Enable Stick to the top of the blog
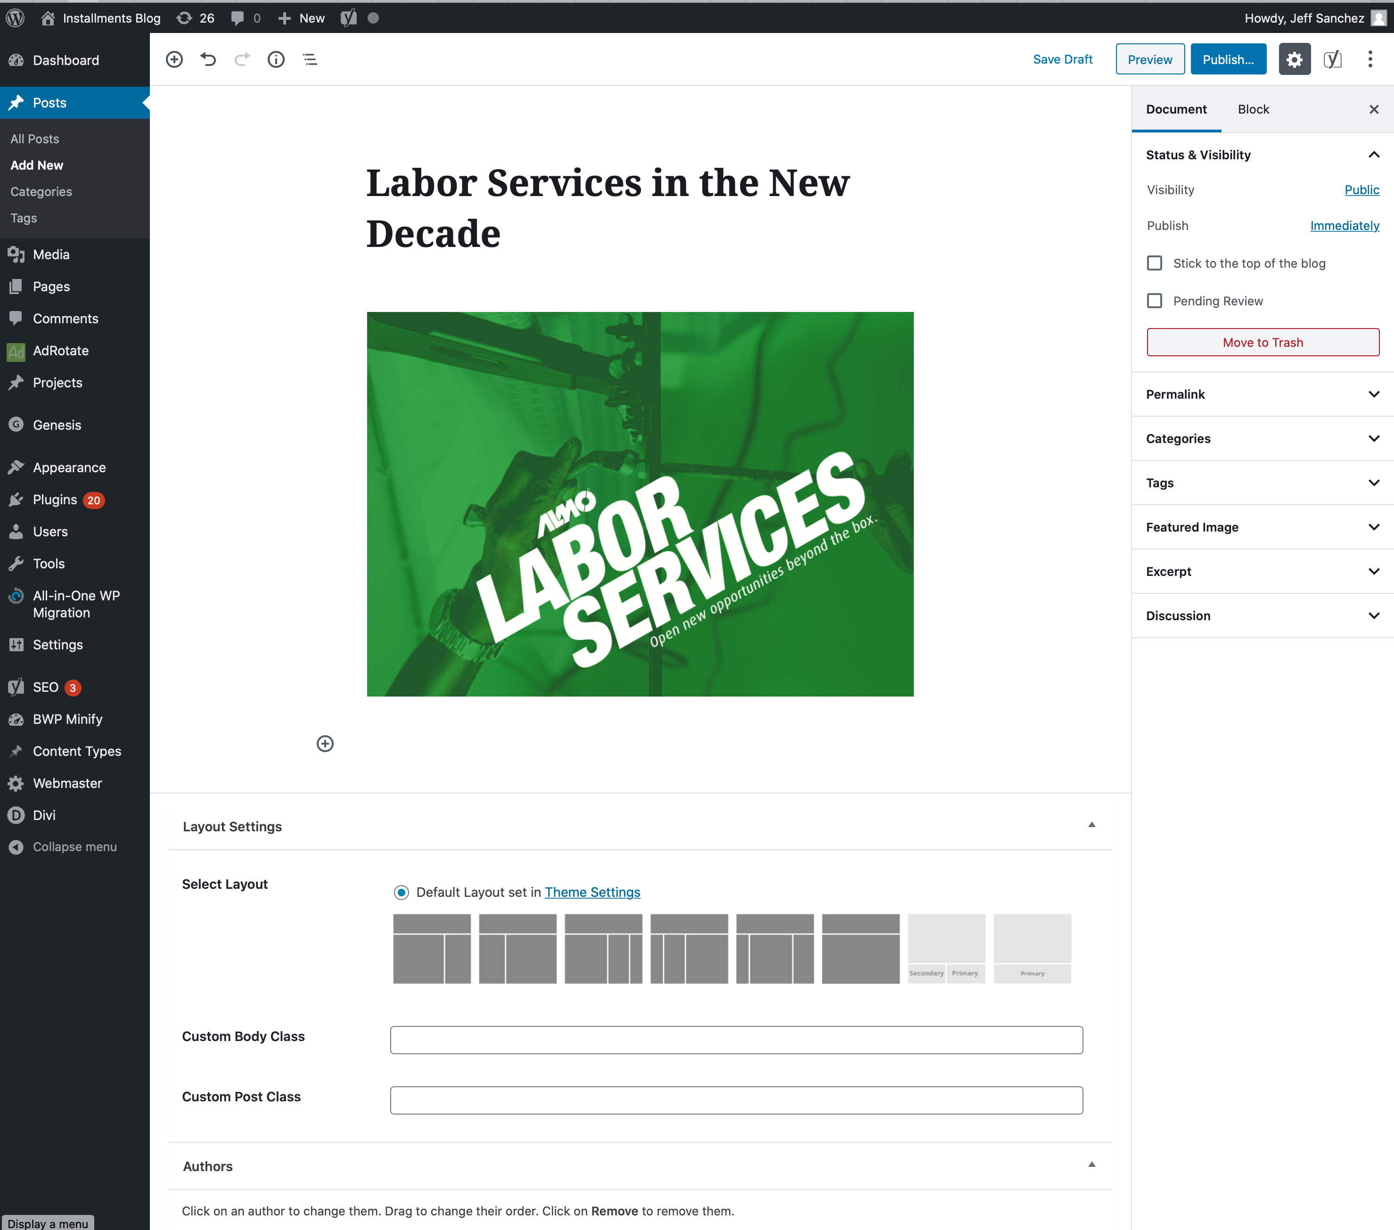This screenshot has height=1230, width=1394. coord(1154,263)
